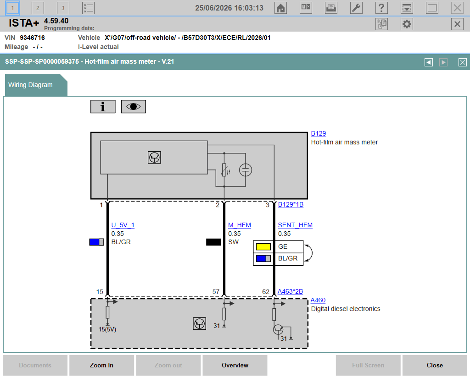This screenshot has width=470, height=377.
Task: Go to previous document with left arrow
Action: pos(429,62)
